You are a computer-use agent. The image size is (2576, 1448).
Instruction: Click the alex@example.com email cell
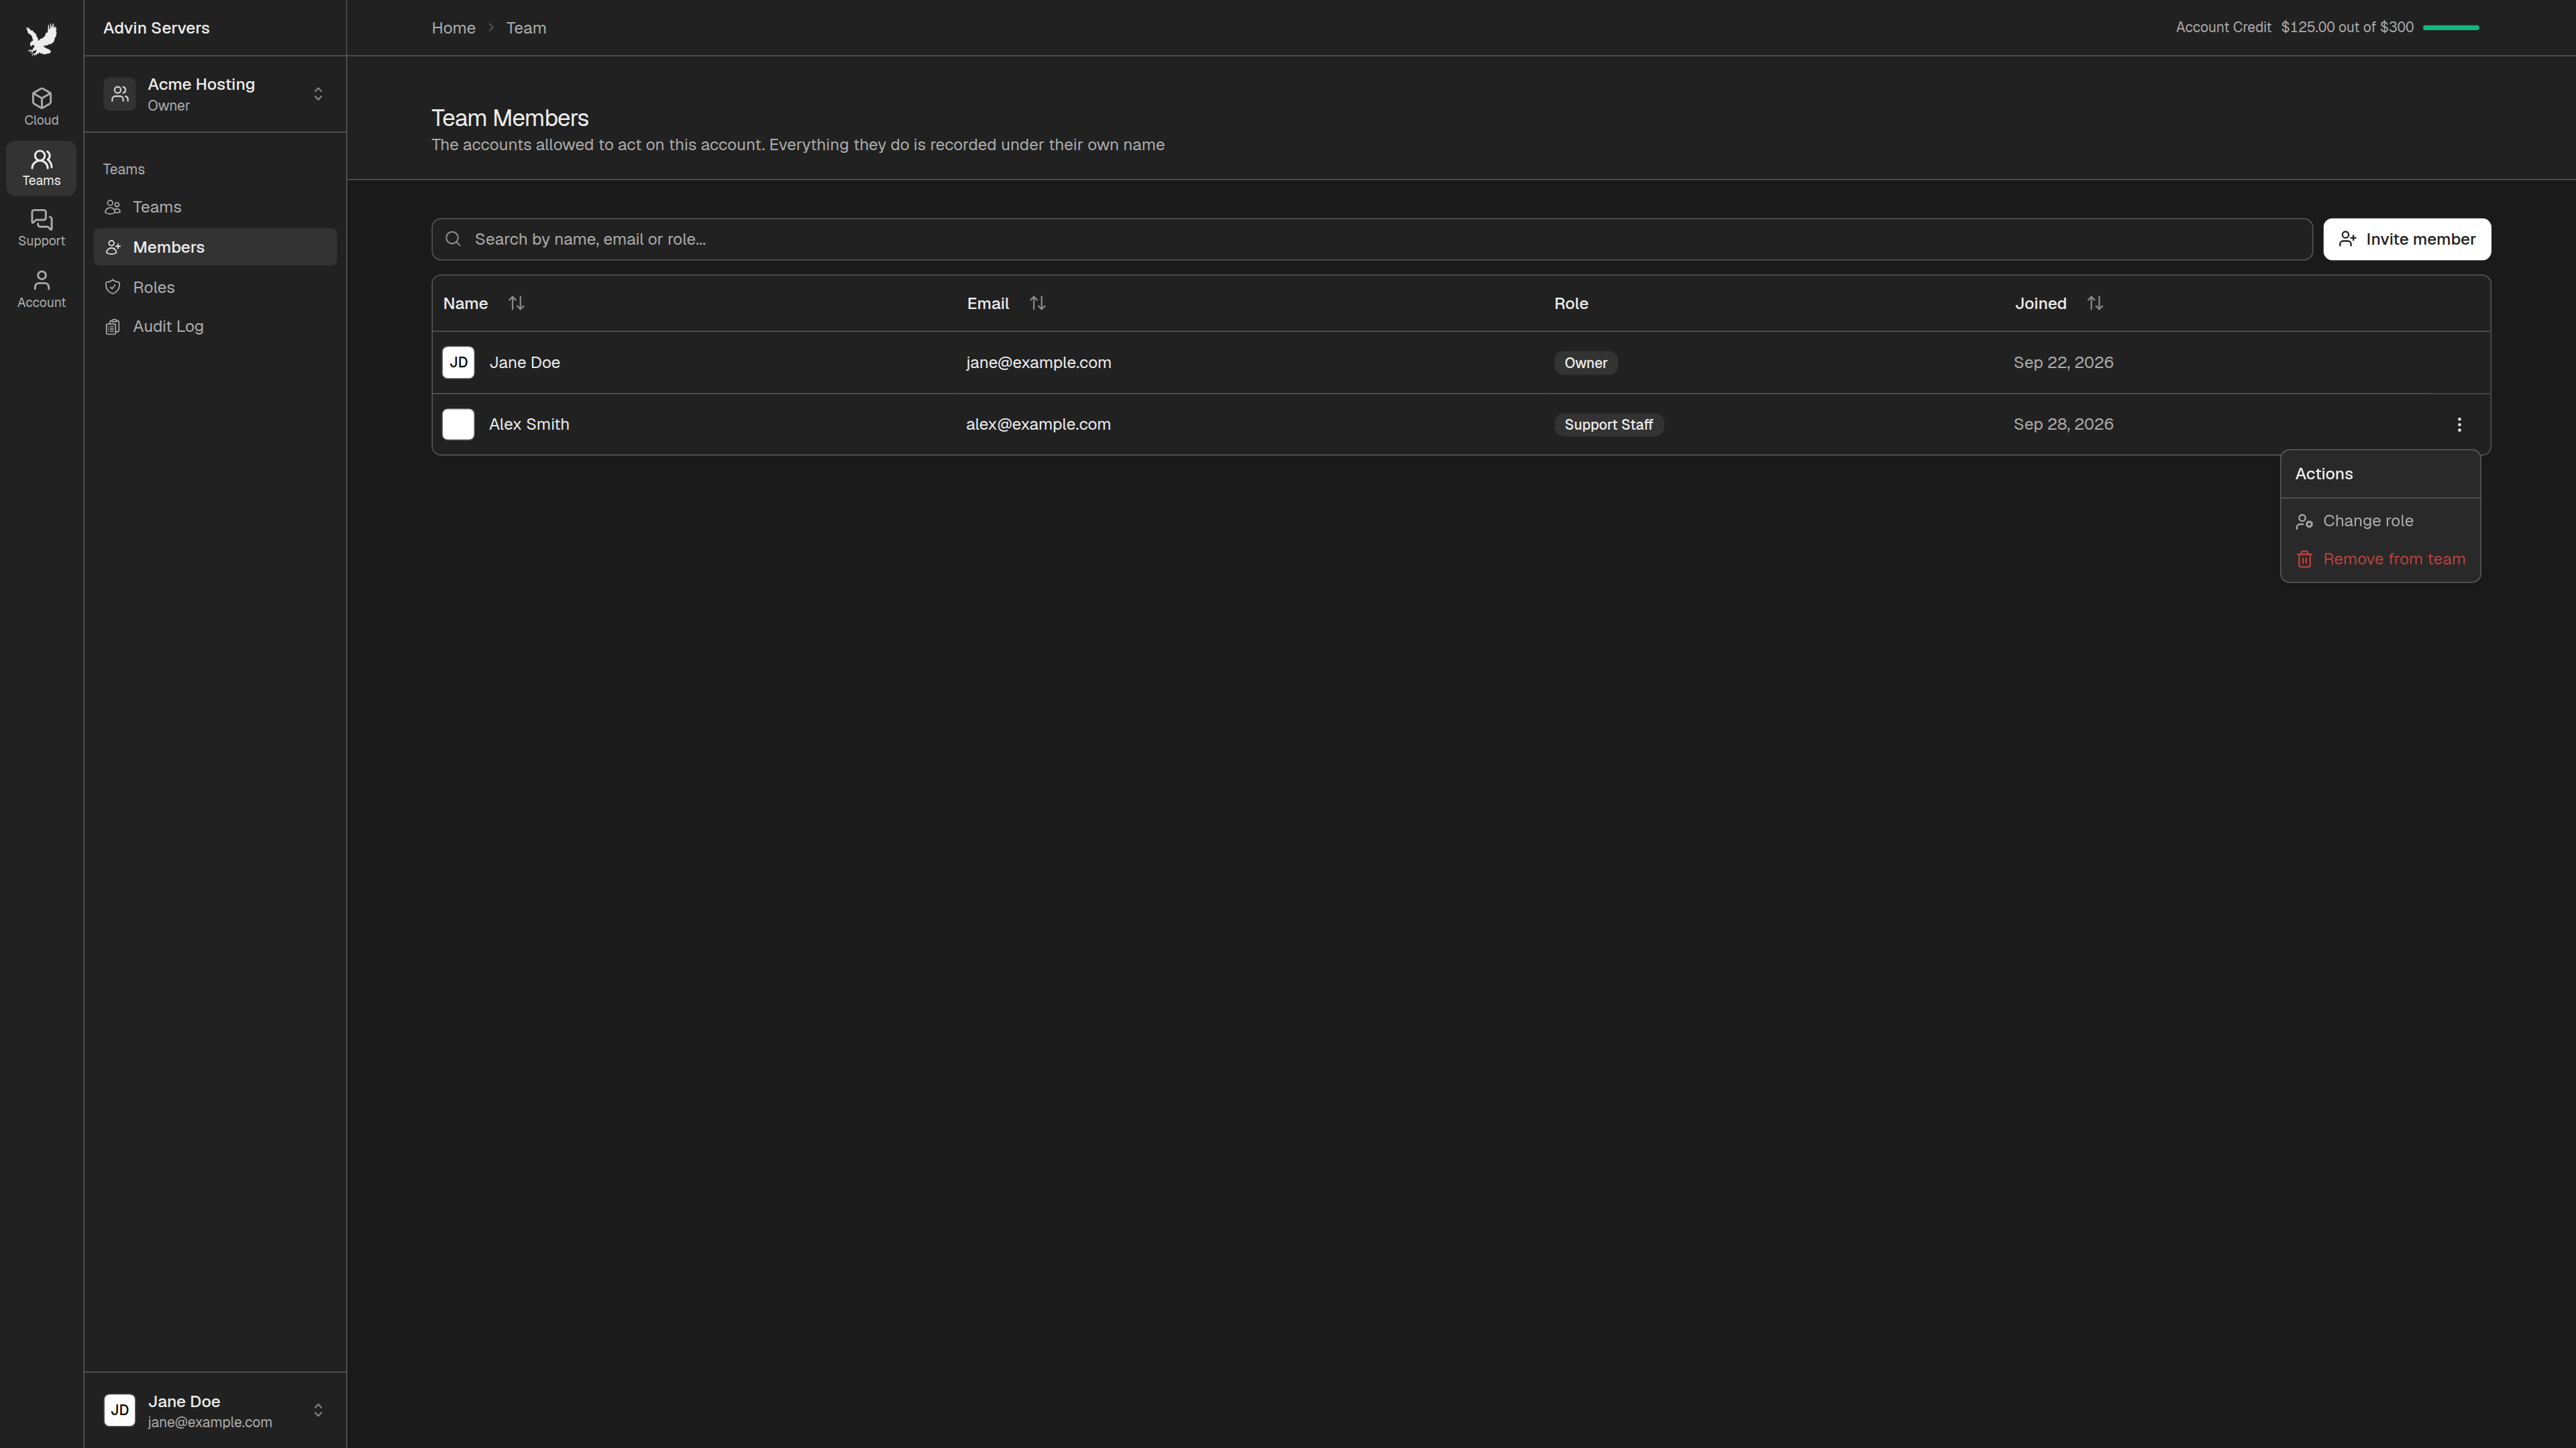click(1038, 425)
